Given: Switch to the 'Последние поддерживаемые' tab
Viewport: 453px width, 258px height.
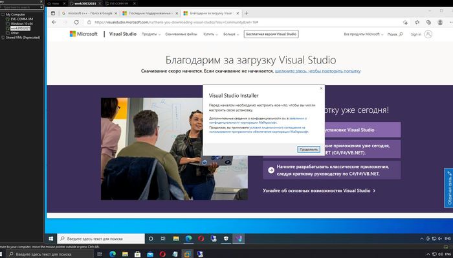Looking at the screenshot, I should [x=150, y=14].
